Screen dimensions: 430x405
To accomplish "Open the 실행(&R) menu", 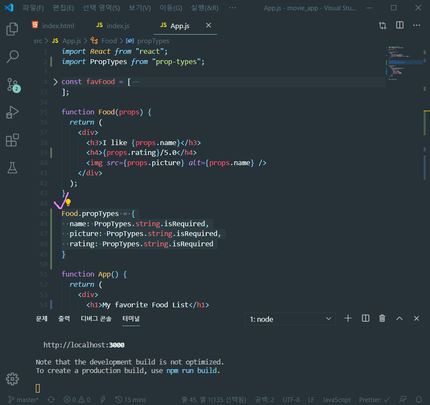I will 205,8.
